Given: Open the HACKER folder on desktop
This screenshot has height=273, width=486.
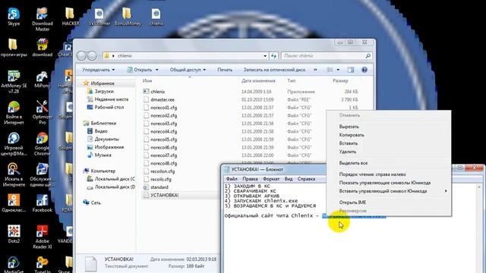Looking at the screenshot, I should coord(71,17).
